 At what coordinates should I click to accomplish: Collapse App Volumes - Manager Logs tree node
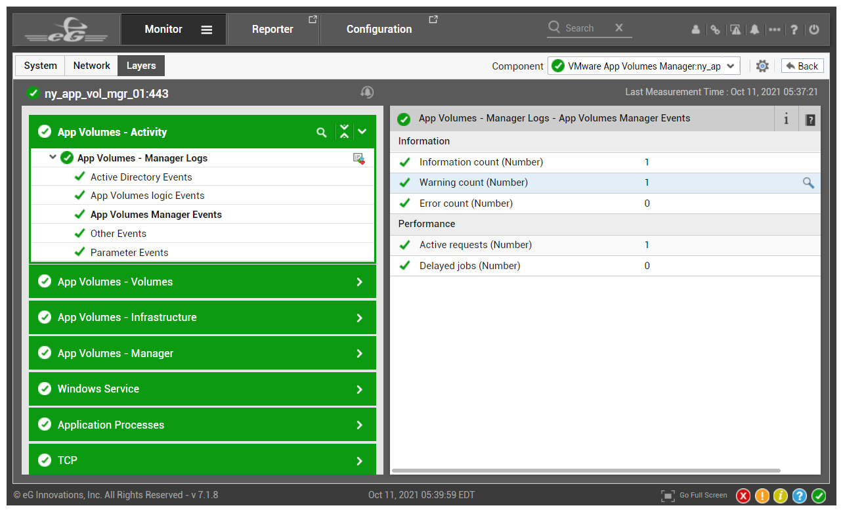click(53, 158)
